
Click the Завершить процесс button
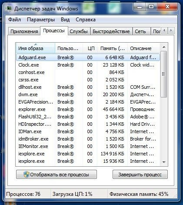click(140, 175)
